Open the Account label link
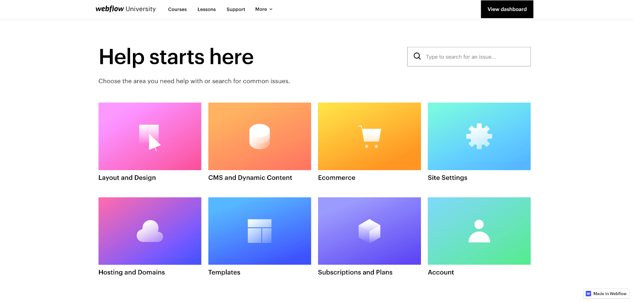Image resolution: width=633 pixels, height=302 pixels. coord(441,272)
